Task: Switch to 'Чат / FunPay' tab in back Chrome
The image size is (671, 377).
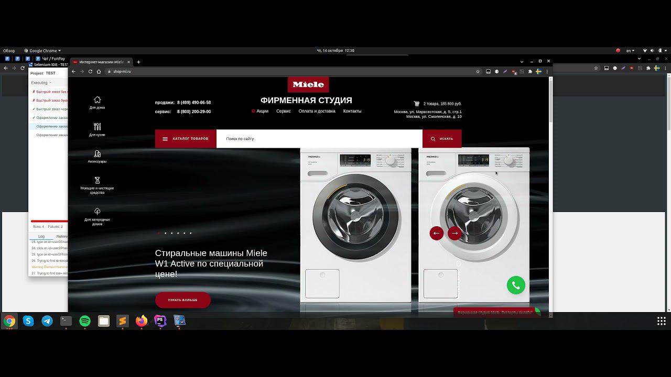Action: [50, 59]
